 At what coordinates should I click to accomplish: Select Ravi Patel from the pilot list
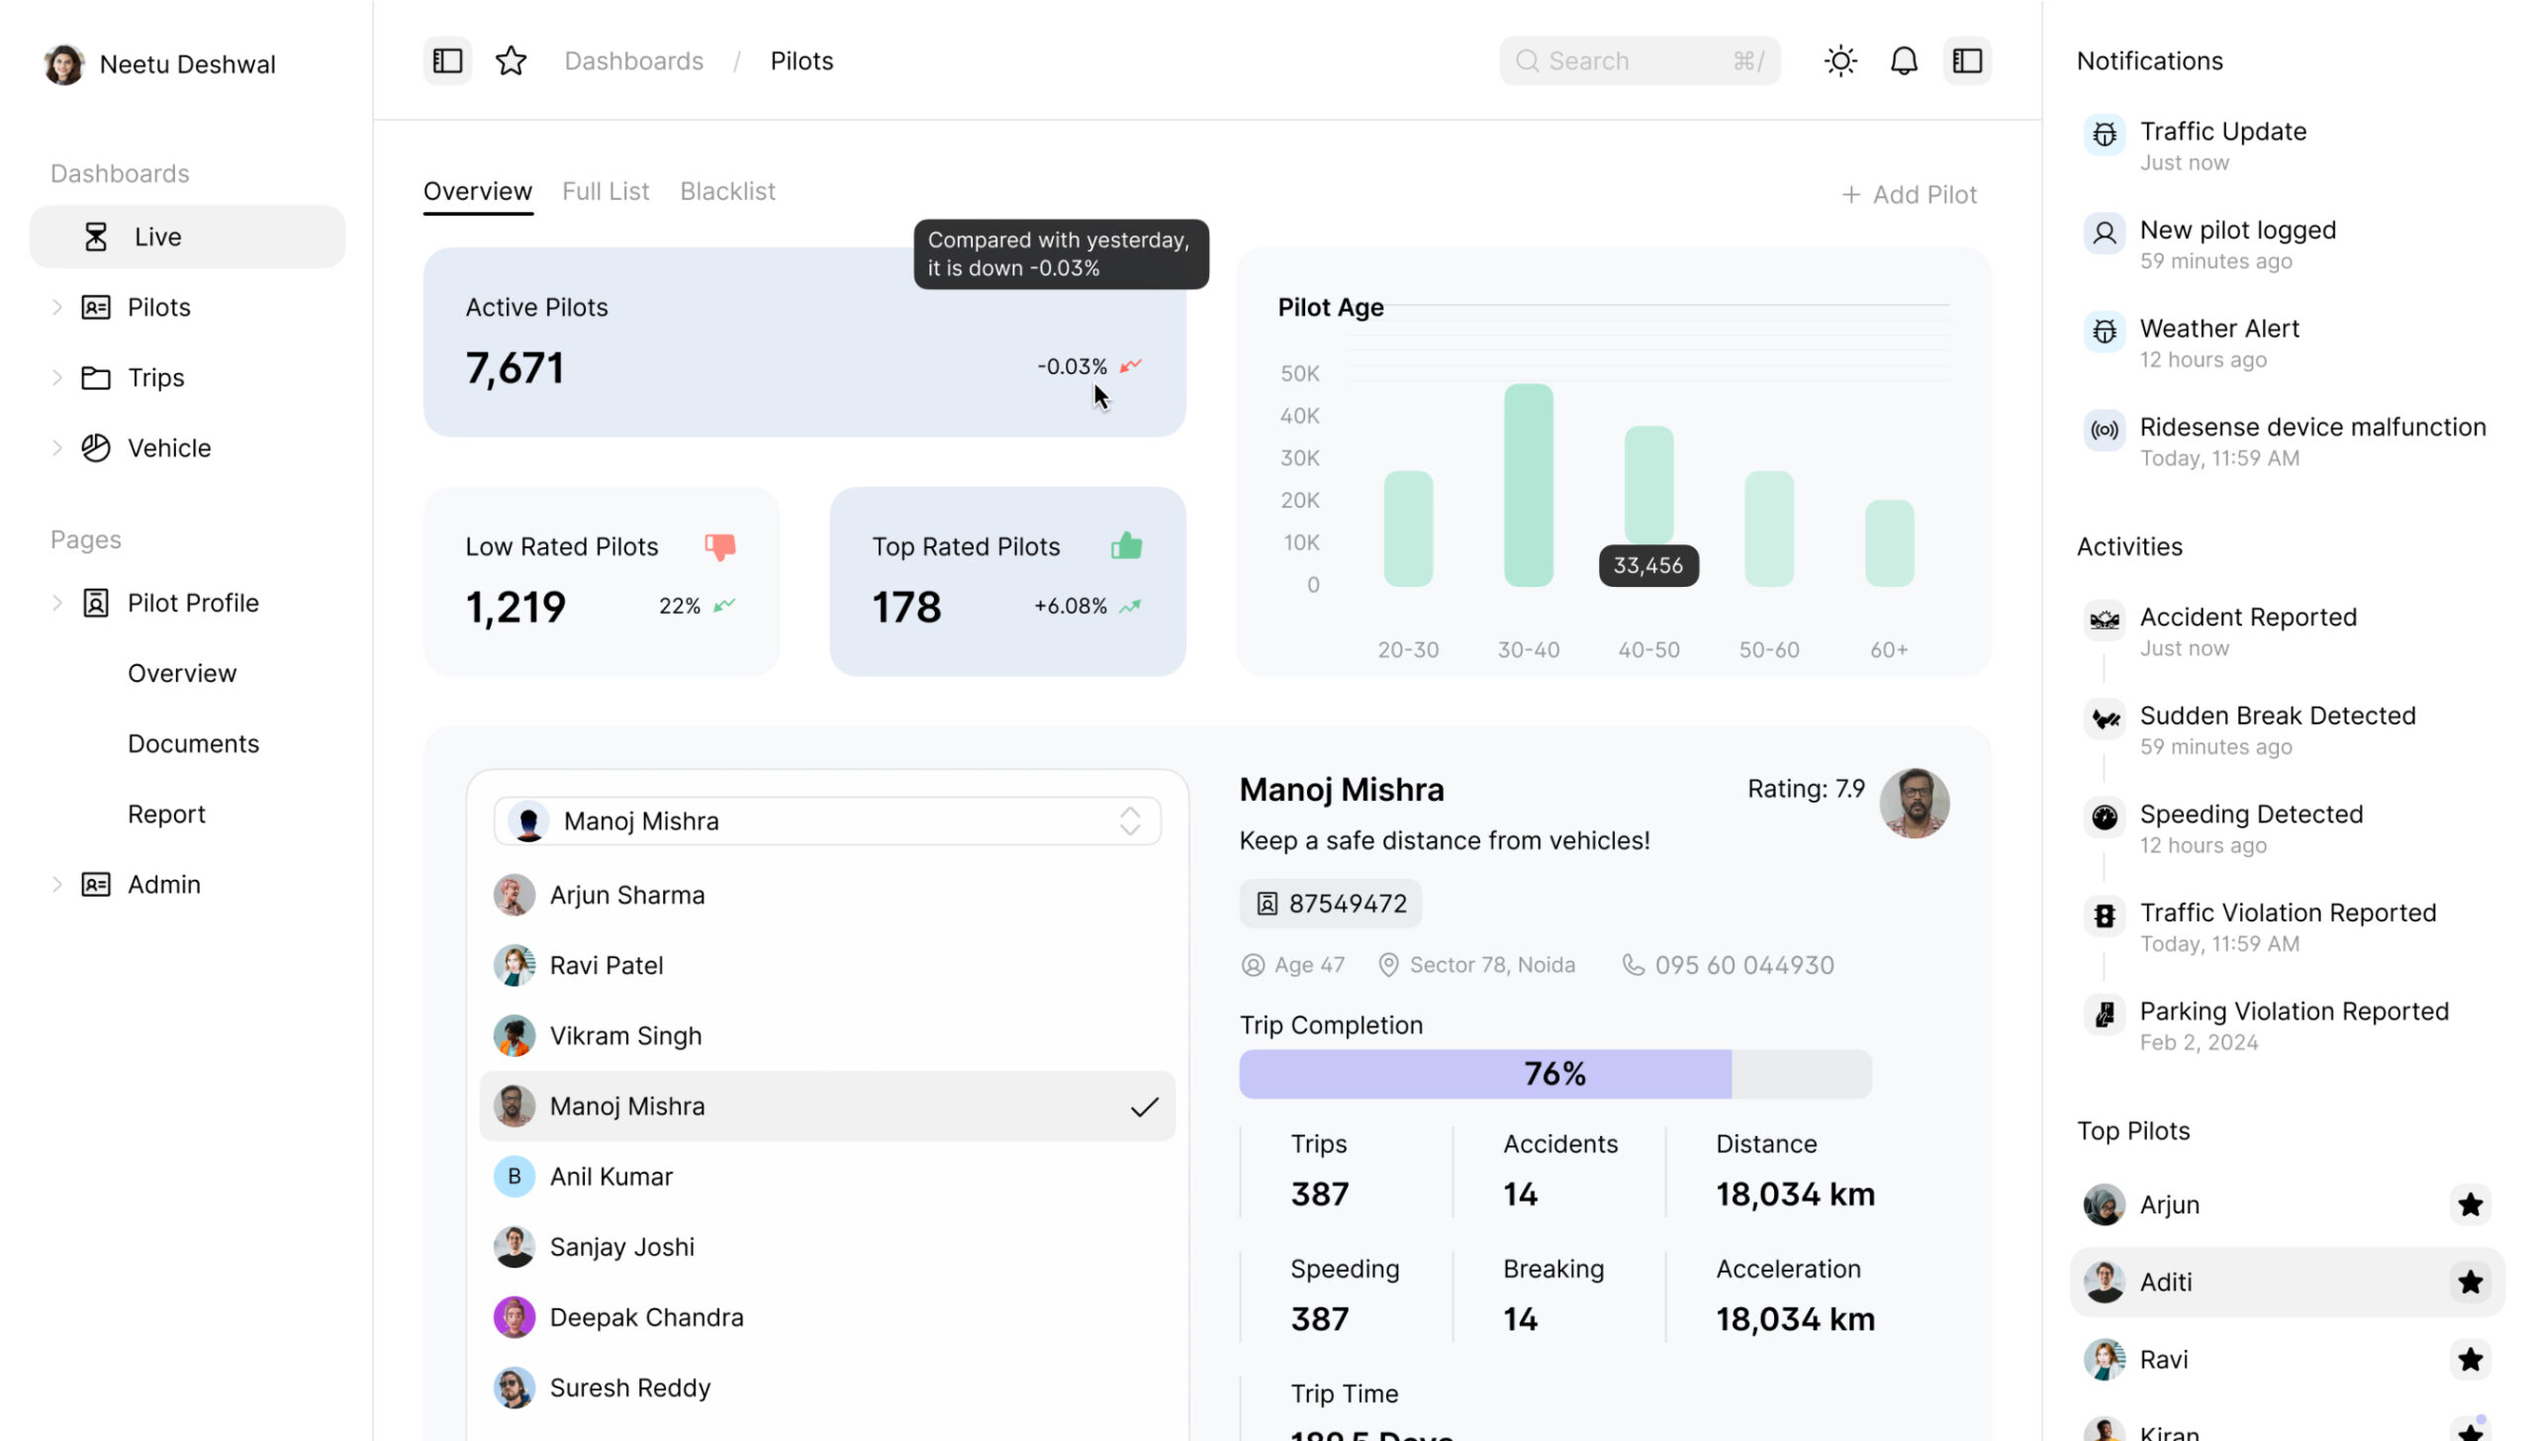click(x=827, y=965)
